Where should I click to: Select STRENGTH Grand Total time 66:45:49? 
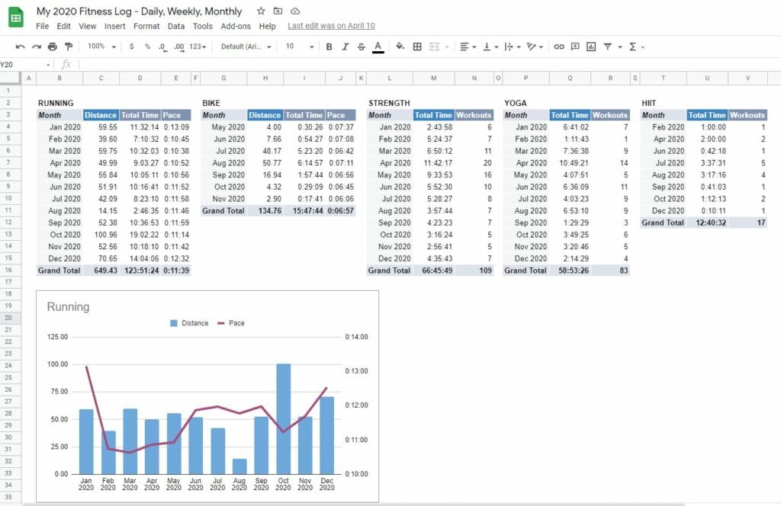click(433, 271)
